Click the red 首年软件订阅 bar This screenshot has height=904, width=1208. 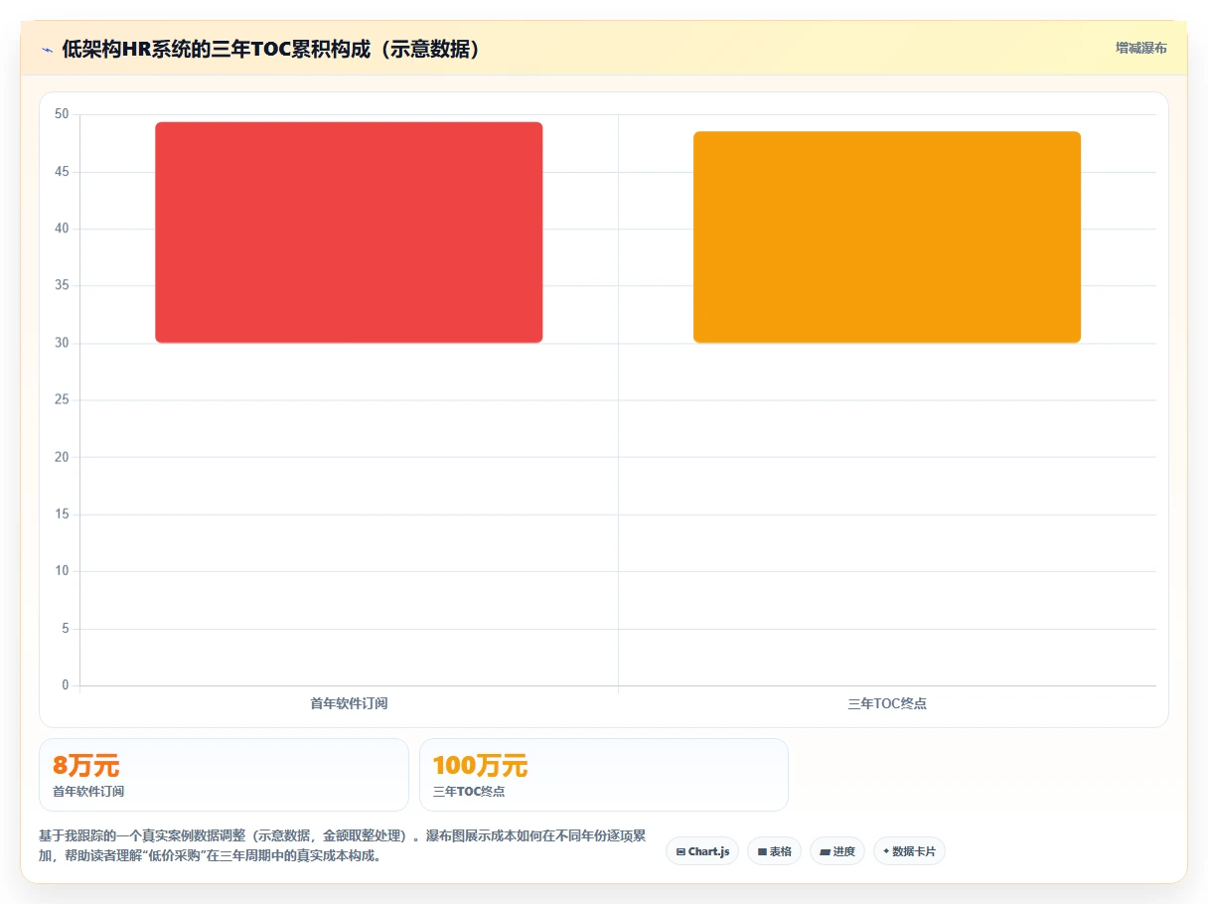coord(349,232)
